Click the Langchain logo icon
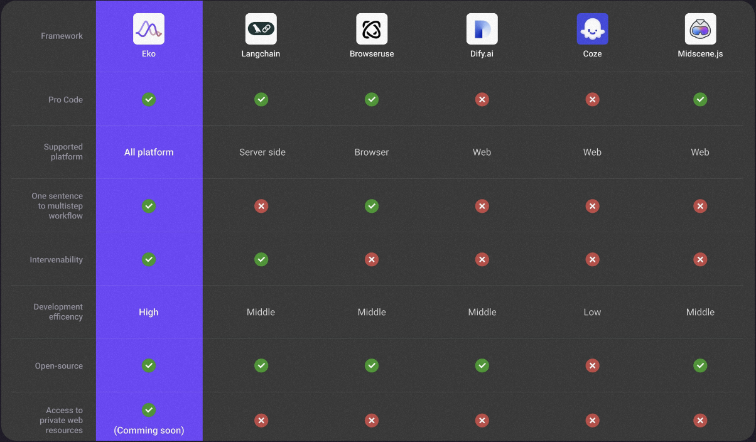The height and width of the screenshot is (442, 756). tap(261, 29)
